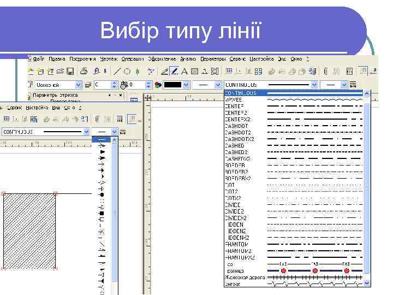Click the pan cross-arrows icon at the ruler corner
The image size is (393, 295).
pos(148,98)
